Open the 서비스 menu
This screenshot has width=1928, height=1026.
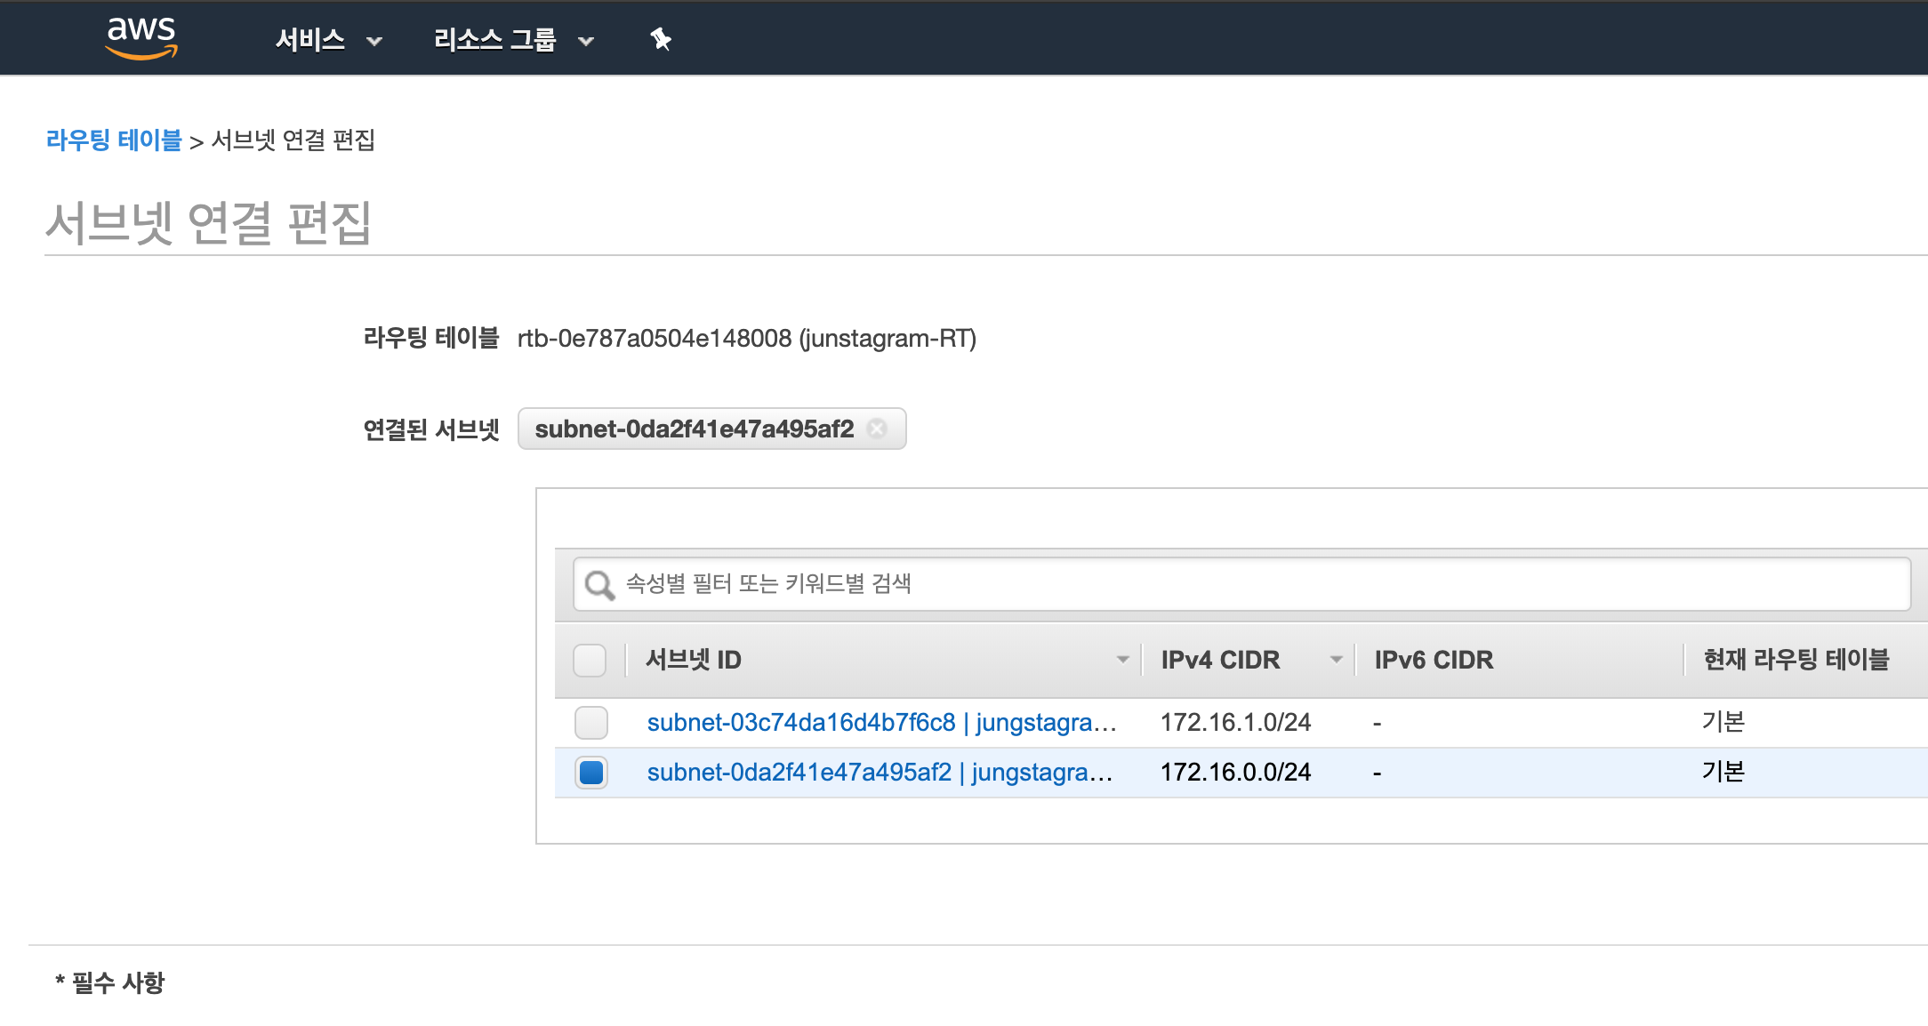point(310,40)
